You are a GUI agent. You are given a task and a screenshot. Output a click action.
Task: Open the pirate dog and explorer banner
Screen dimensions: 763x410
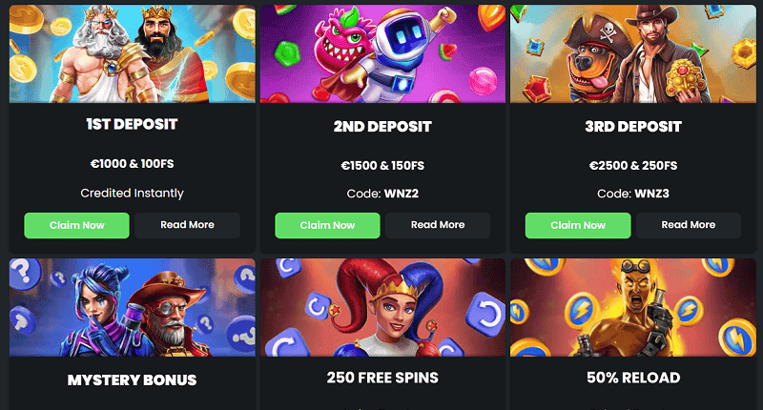[x=633, y=53]
